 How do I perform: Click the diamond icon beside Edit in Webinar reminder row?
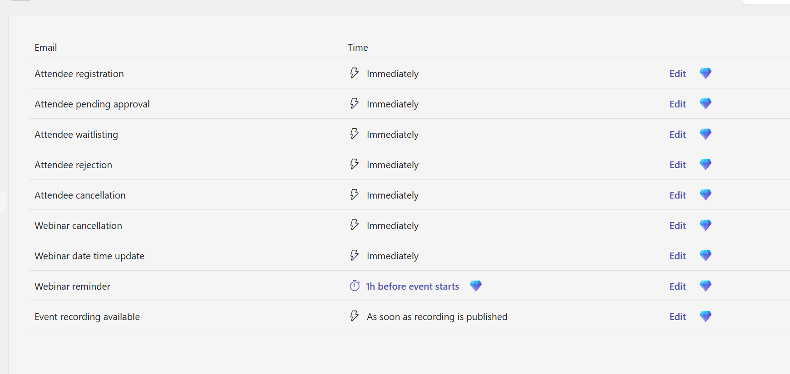[x=705, y=286]
